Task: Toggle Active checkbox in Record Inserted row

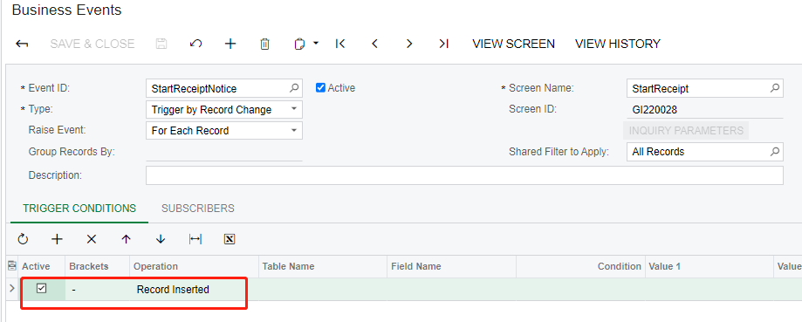Action: (x=41, y=289)
